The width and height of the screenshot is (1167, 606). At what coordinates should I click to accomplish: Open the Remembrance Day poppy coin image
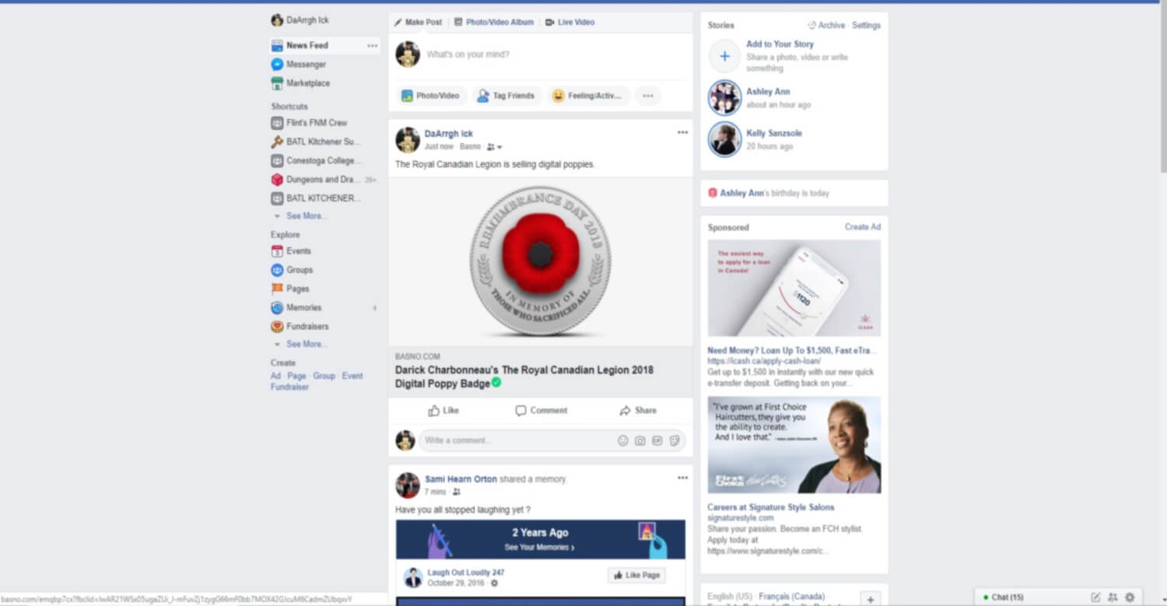click(540, 261)
